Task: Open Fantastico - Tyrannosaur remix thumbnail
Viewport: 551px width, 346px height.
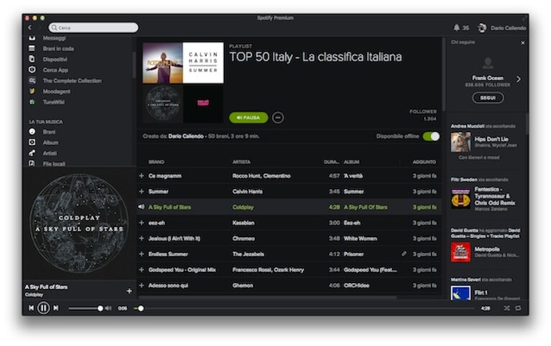Action: (x=460, y=199)
